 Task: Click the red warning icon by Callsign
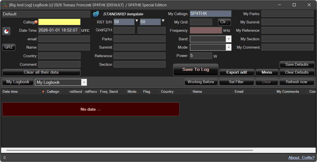click(36, 22)
